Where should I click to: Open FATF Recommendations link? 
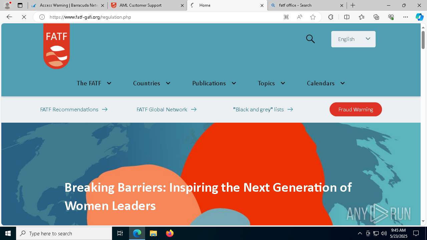74,109
